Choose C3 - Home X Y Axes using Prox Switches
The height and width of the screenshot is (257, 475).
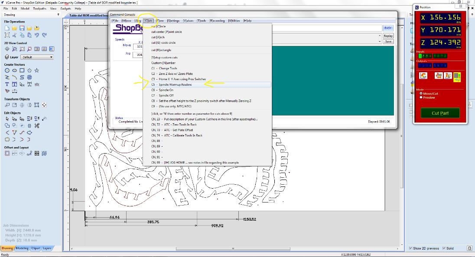(x=207, y=79)
